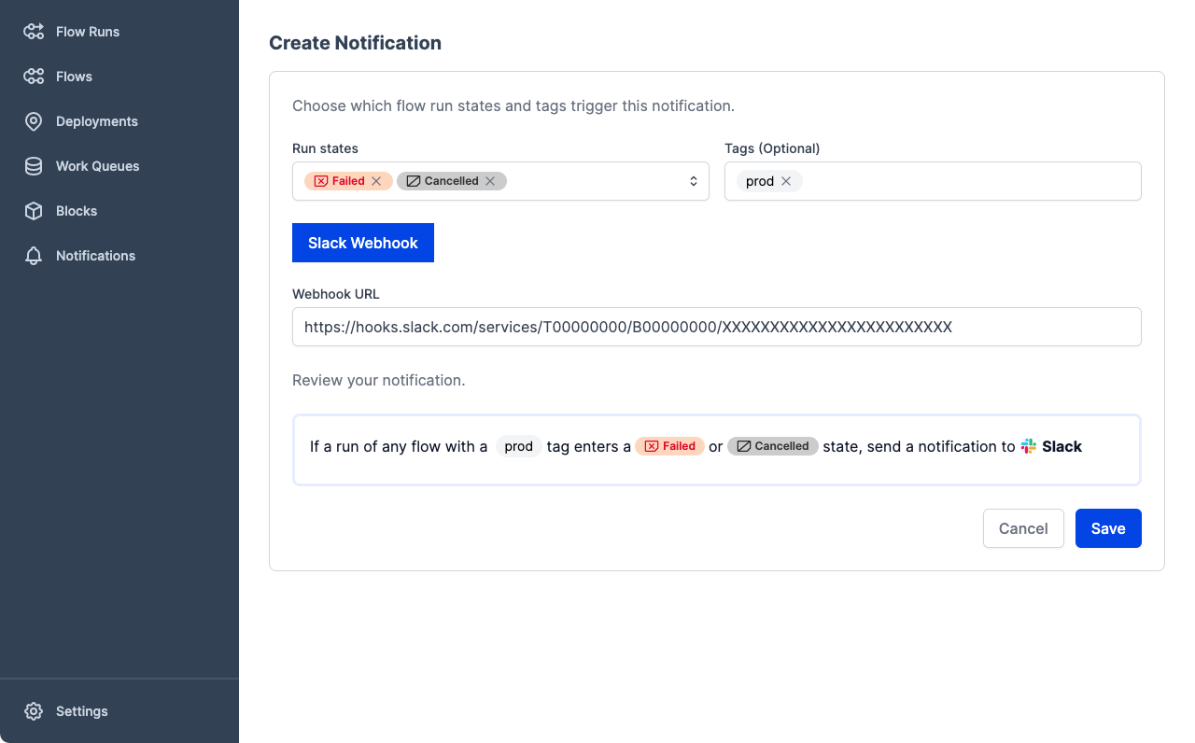The height and width of the screenshot is (743, 1195).
Task: Remove the Cancelled run state chip
Action: tap(490, 181)
